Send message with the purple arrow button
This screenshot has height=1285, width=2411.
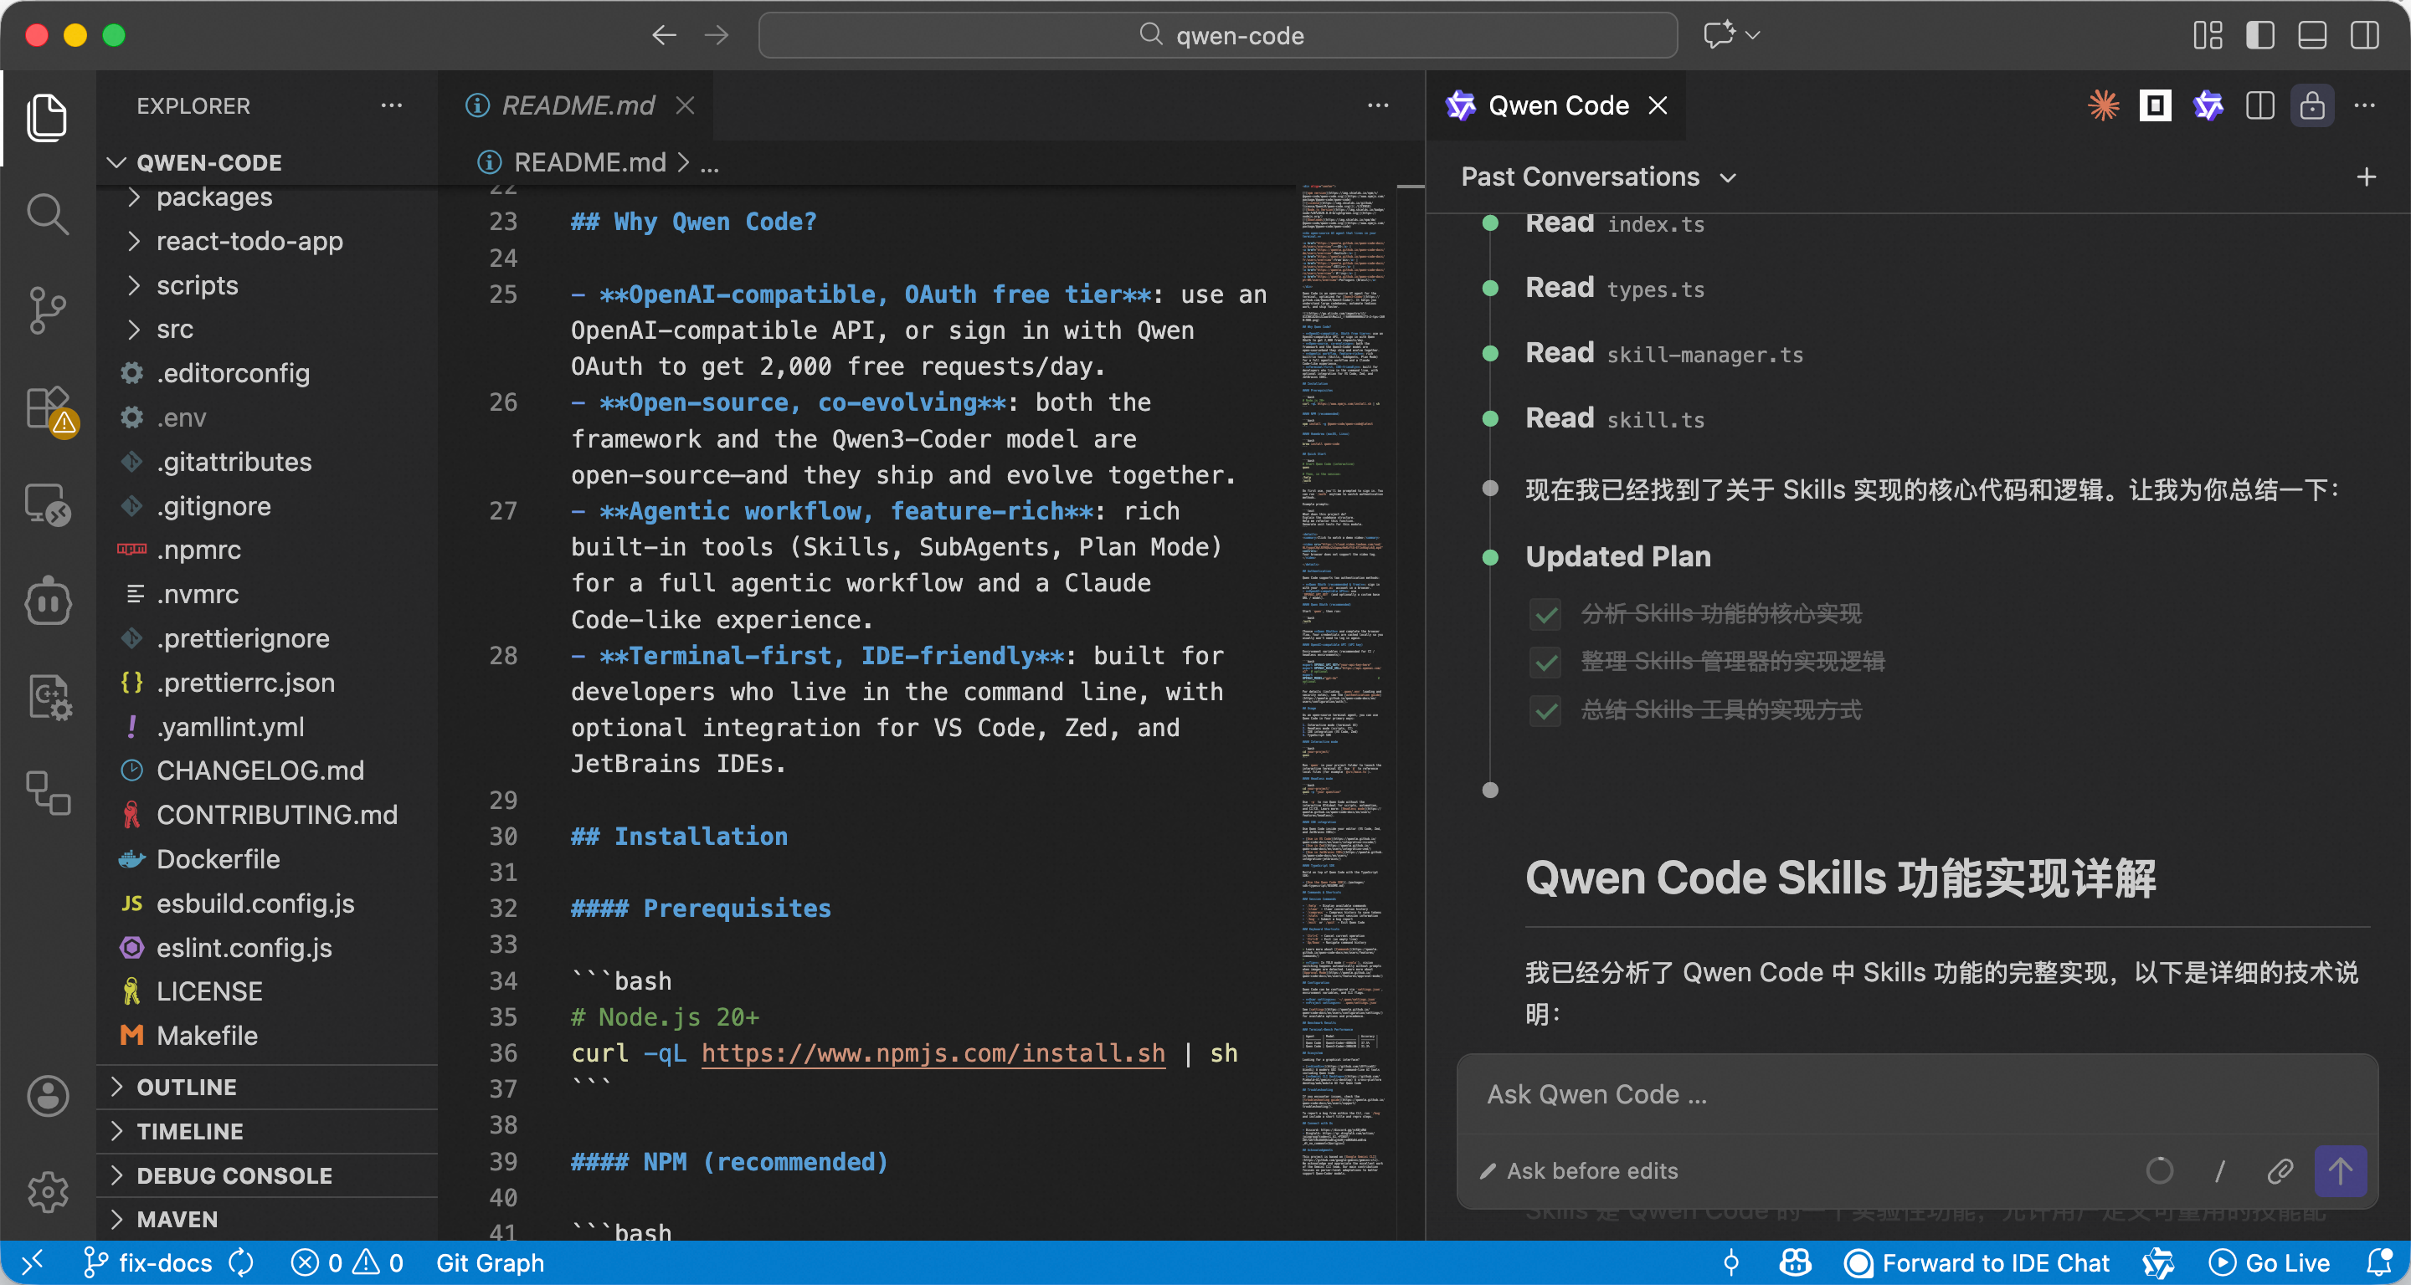tap(2340, 1170)
